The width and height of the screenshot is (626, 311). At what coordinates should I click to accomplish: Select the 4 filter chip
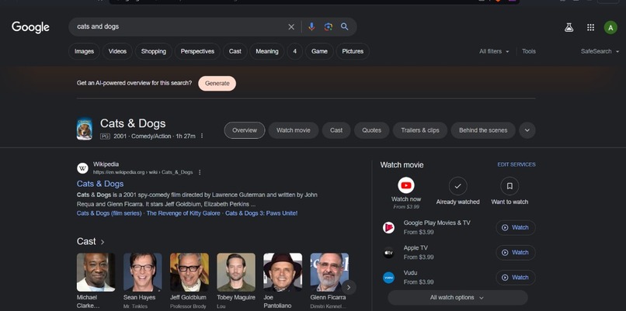point(294,51)
